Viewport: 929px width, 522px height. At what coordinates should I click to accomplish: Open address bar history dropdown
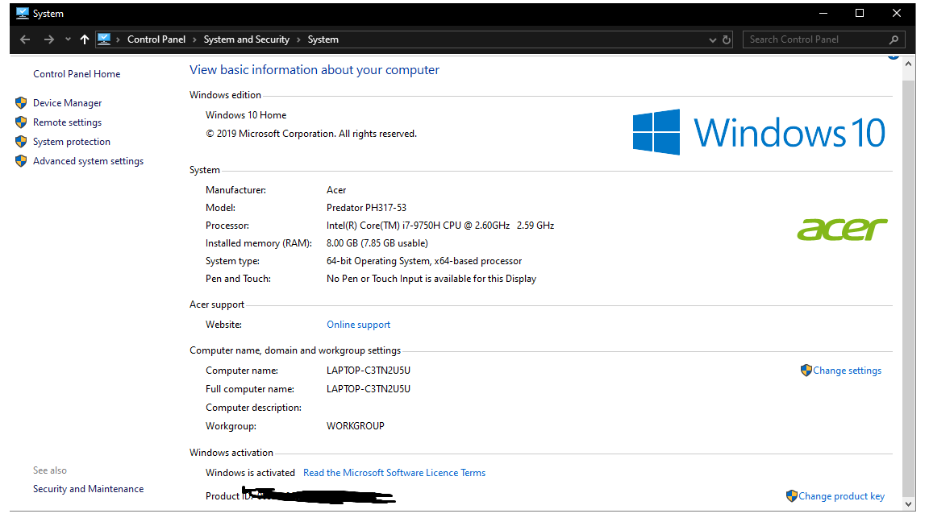pyautogui.click(x=712, y=39)
